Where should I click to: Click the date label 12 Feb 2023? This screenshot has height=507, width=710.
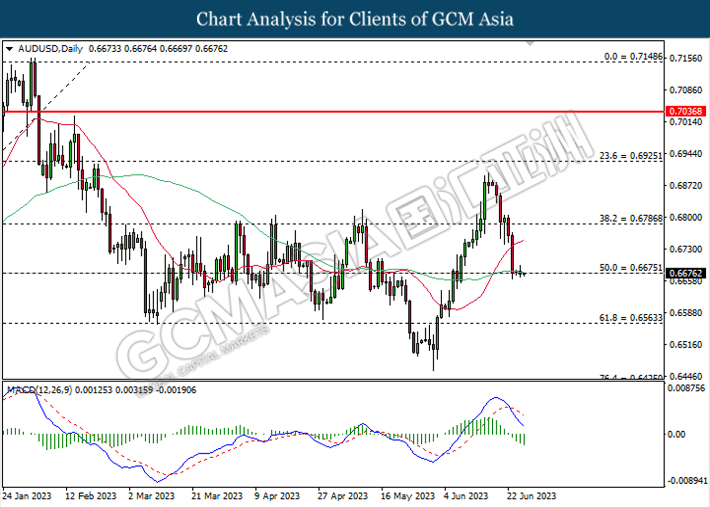[x=90, y=496]
